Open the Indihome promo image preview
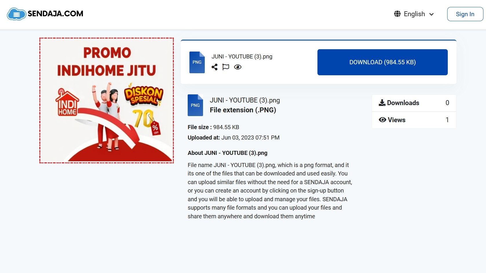486x273 pixels. (x=107, y=100)
